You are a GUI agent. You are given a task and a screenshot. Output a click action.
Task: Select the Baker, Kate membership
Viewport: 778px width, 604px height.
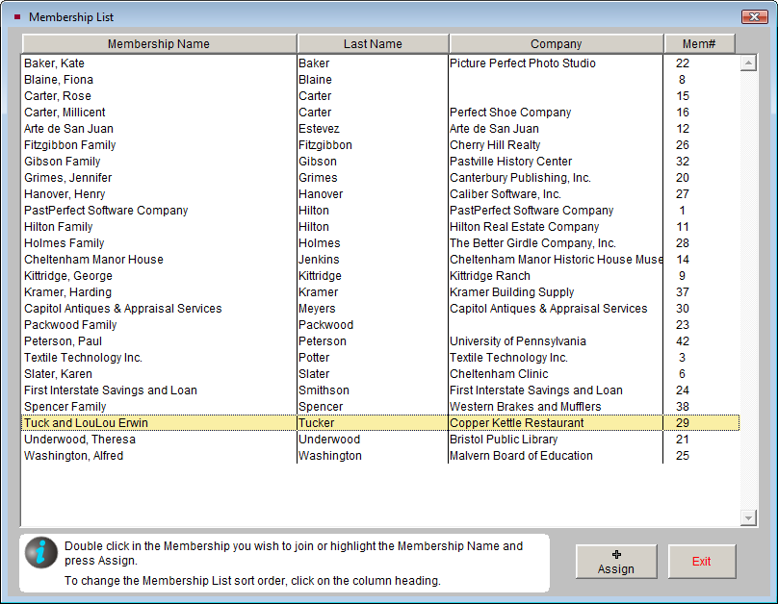54,63
